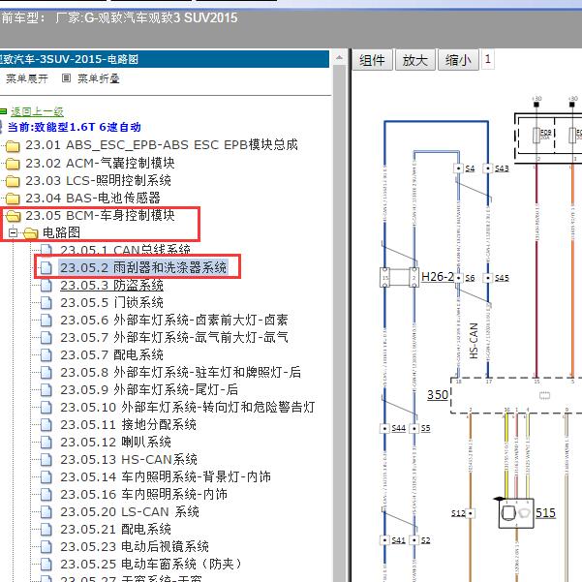Open 23.05.3 防盗系统 diagram
This screenshot has width=582, height=582.
point(111,285)
